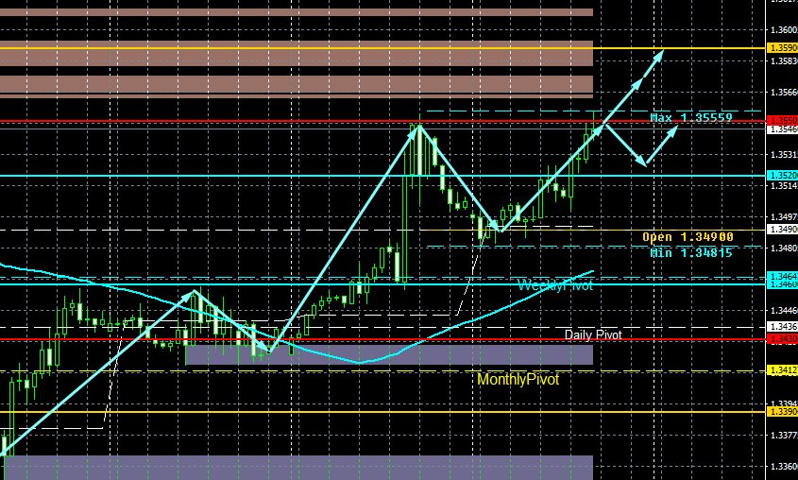798x480 pixels.
Task: Click the 'Min 1.34815' label
Action: pos(691,253)
